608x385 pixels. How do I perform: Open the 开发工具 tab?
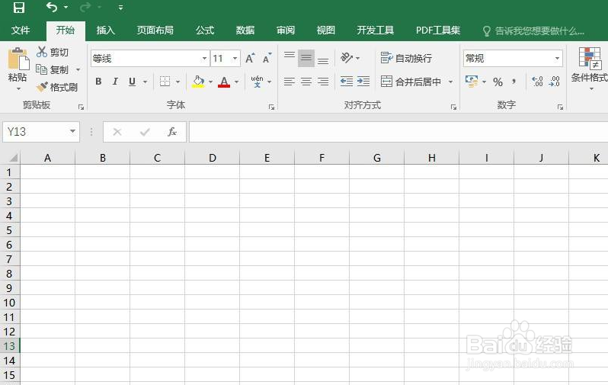coord(376,30)
